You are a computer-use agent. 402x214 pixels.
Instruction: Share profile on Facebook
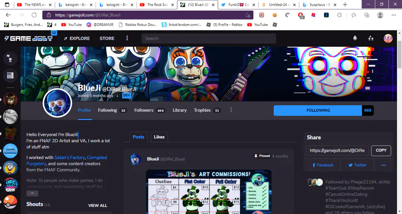322,165
